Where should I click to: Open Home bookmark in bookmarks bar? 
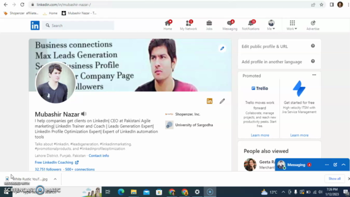pos(50,13)
